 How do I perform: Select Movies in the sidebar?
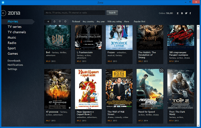pyautogui.click(x=13, y=22)
